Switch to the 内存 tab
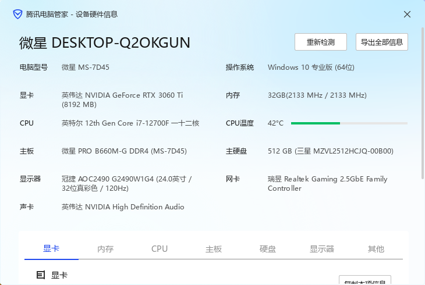Image resolution: width=425 pixels, height=285 pixels. pyautogui.click(x=105, y=249)
